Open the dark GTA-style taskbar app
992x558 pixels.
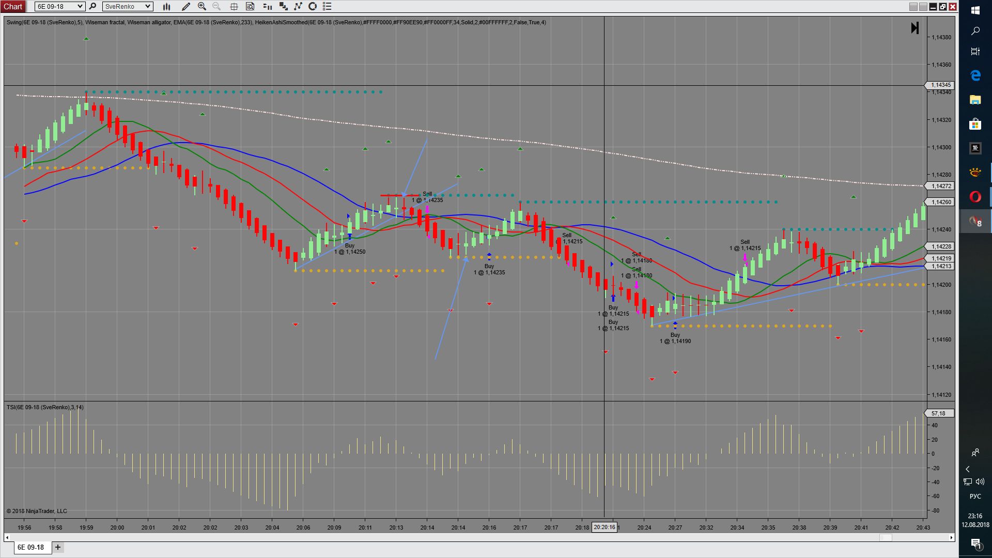pyautogui.click(x=975, y=148)
